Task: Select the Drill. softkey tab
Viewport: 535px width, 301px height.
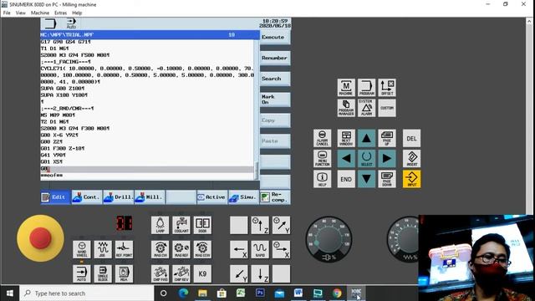Action: coord(118,197)
